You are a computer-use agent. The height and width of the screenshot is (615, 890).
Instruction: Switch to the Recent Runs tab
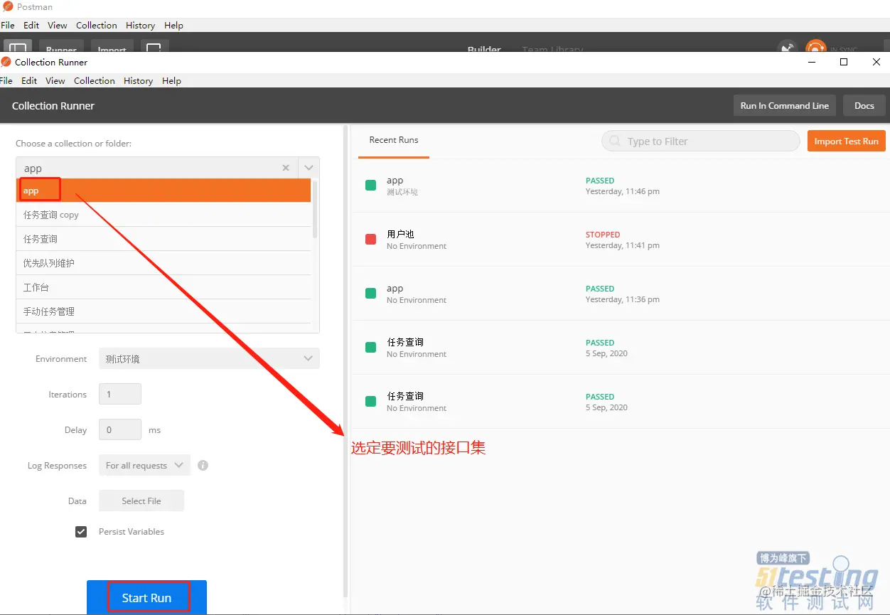(394, 140)
